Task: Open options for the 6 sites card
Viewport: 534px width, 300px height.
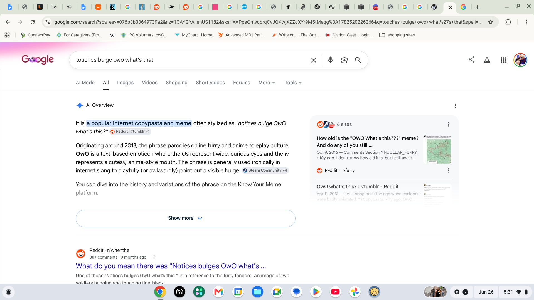Action: click(448, 124)
